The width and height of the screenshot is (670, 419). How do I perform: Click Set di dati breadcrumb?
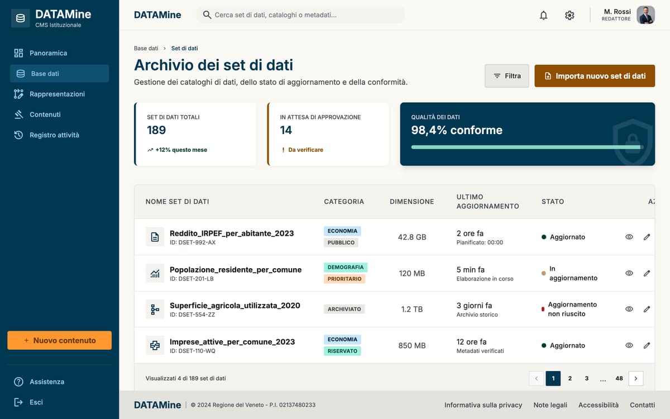coord(185,49)
